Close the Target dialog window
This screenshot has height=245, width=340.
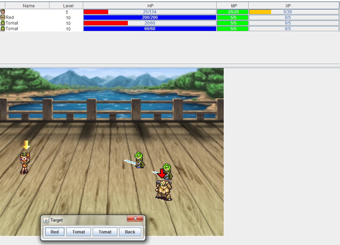tap(135, 219)
